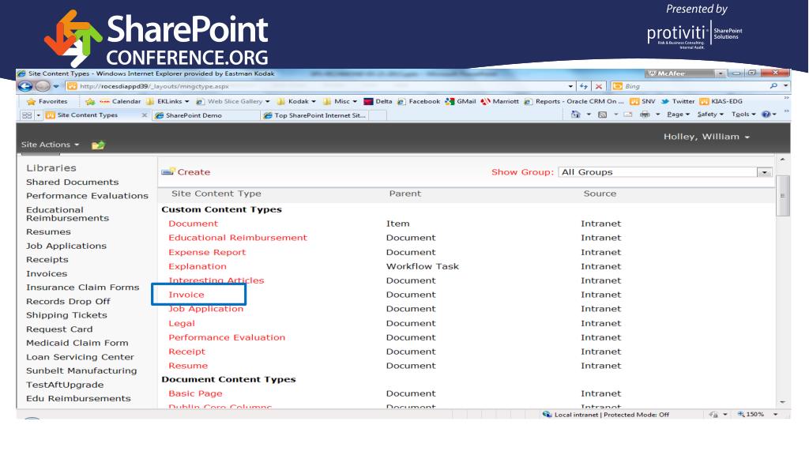Click the zoom magnifier icon showing 150%
Image resolution: width=809 pixels, height=455 pixels.
(741, 414)
